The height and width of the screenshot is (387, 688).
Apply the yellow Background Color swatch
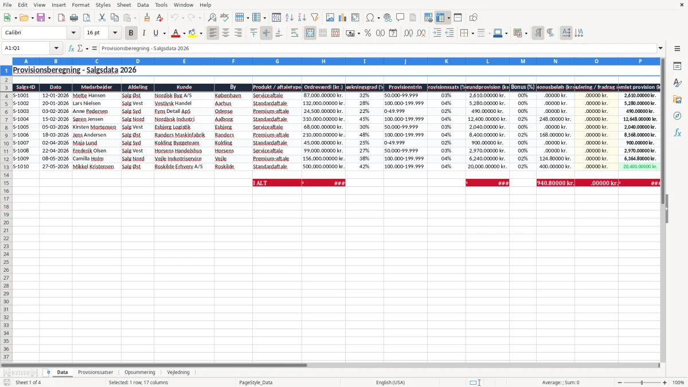(193, 33)
